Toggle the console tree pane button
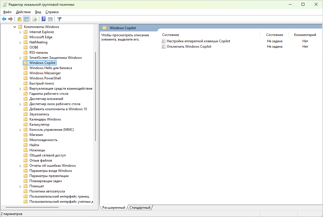This screenshot has height=217, width=323. pyautogui.click(x=26, y=19)
